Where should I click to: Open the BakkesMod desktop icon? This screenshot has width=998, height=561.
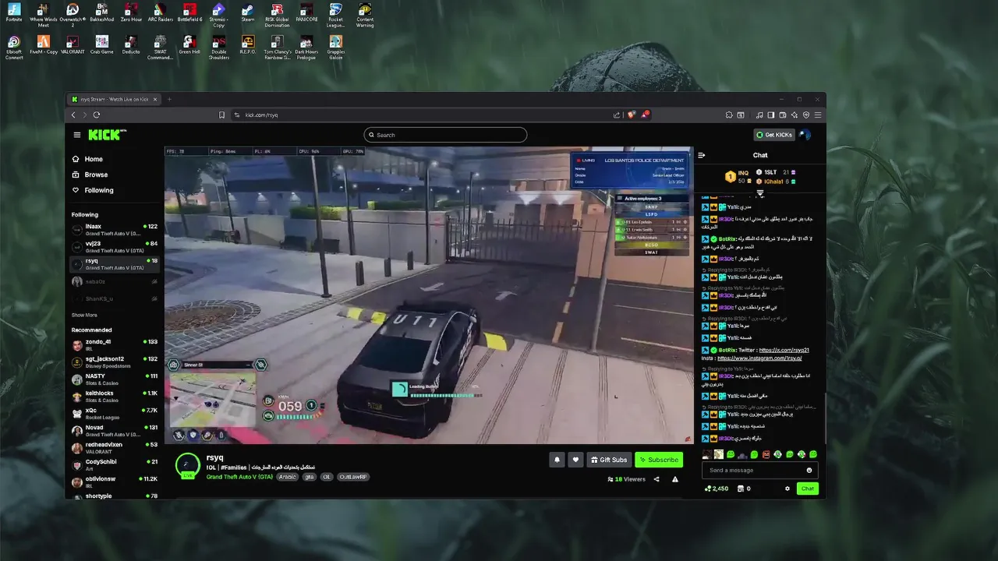(x=101, y=12)
